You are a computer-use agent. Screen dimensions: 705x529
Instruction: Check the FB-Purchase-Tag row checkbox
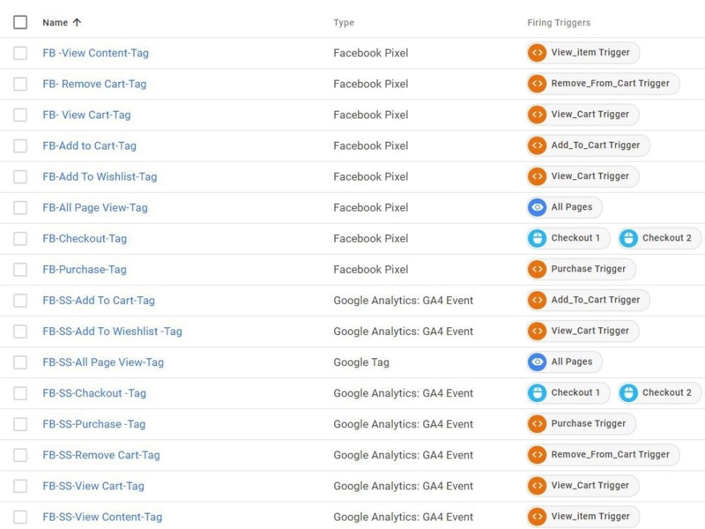(x=20, y=269)
